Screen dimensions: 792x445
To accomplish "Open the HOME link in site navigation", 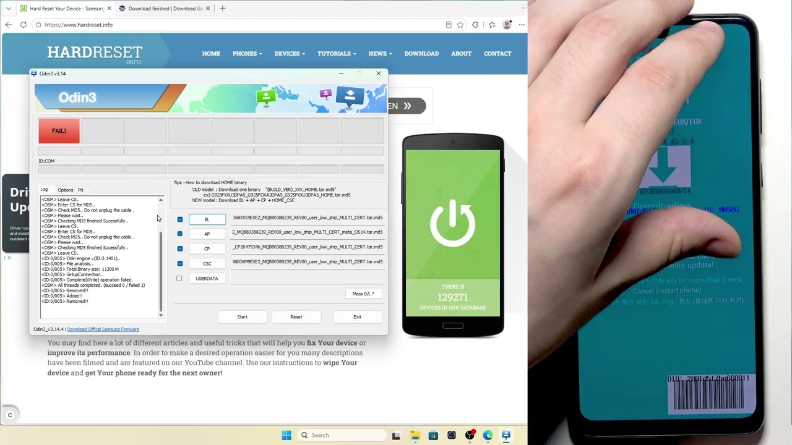I will coord(211,54).
